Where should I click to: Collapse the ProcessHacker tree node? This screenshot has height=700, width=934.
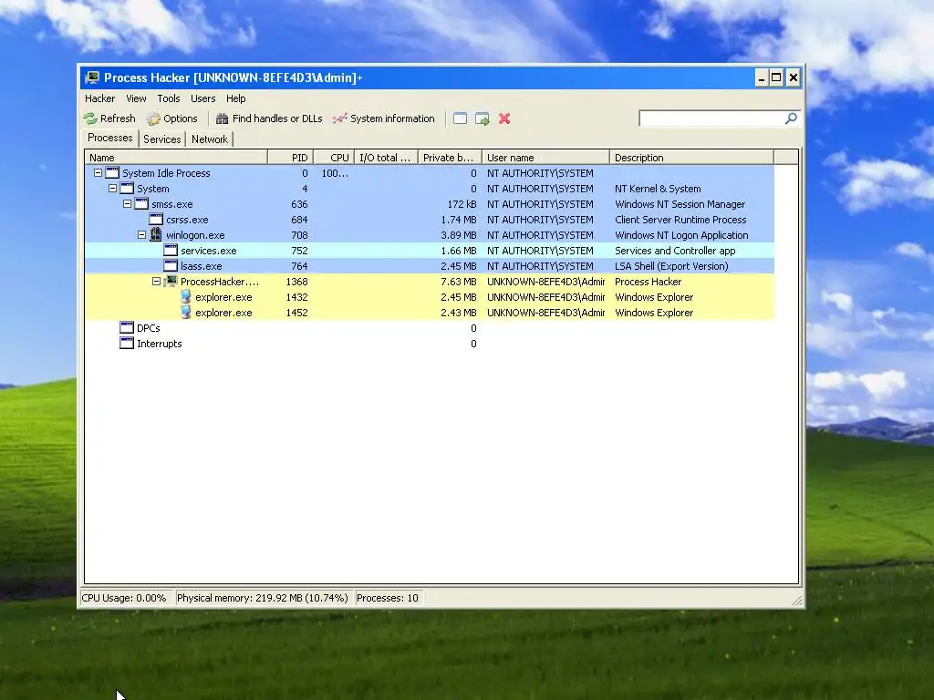(x=157, y=282)
